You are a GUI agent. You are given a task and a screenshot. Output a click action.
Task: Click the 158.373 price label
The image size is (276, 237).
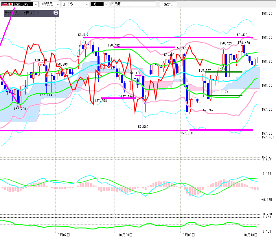click(x=181, y=48)
